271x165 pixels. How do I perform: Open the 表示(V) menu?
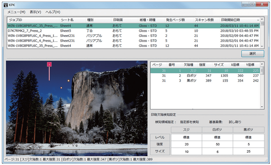[x=35, y=12]
